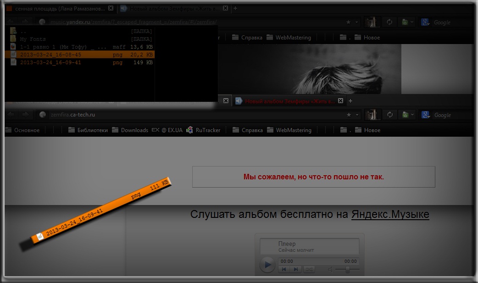
Task: Mute the player with the speaker icon
Action: [330, 269]
